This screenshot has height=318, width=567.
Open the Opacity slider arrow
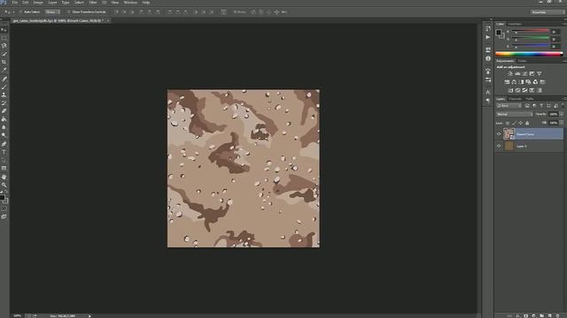pyautogui.click(x=562, y=114)
